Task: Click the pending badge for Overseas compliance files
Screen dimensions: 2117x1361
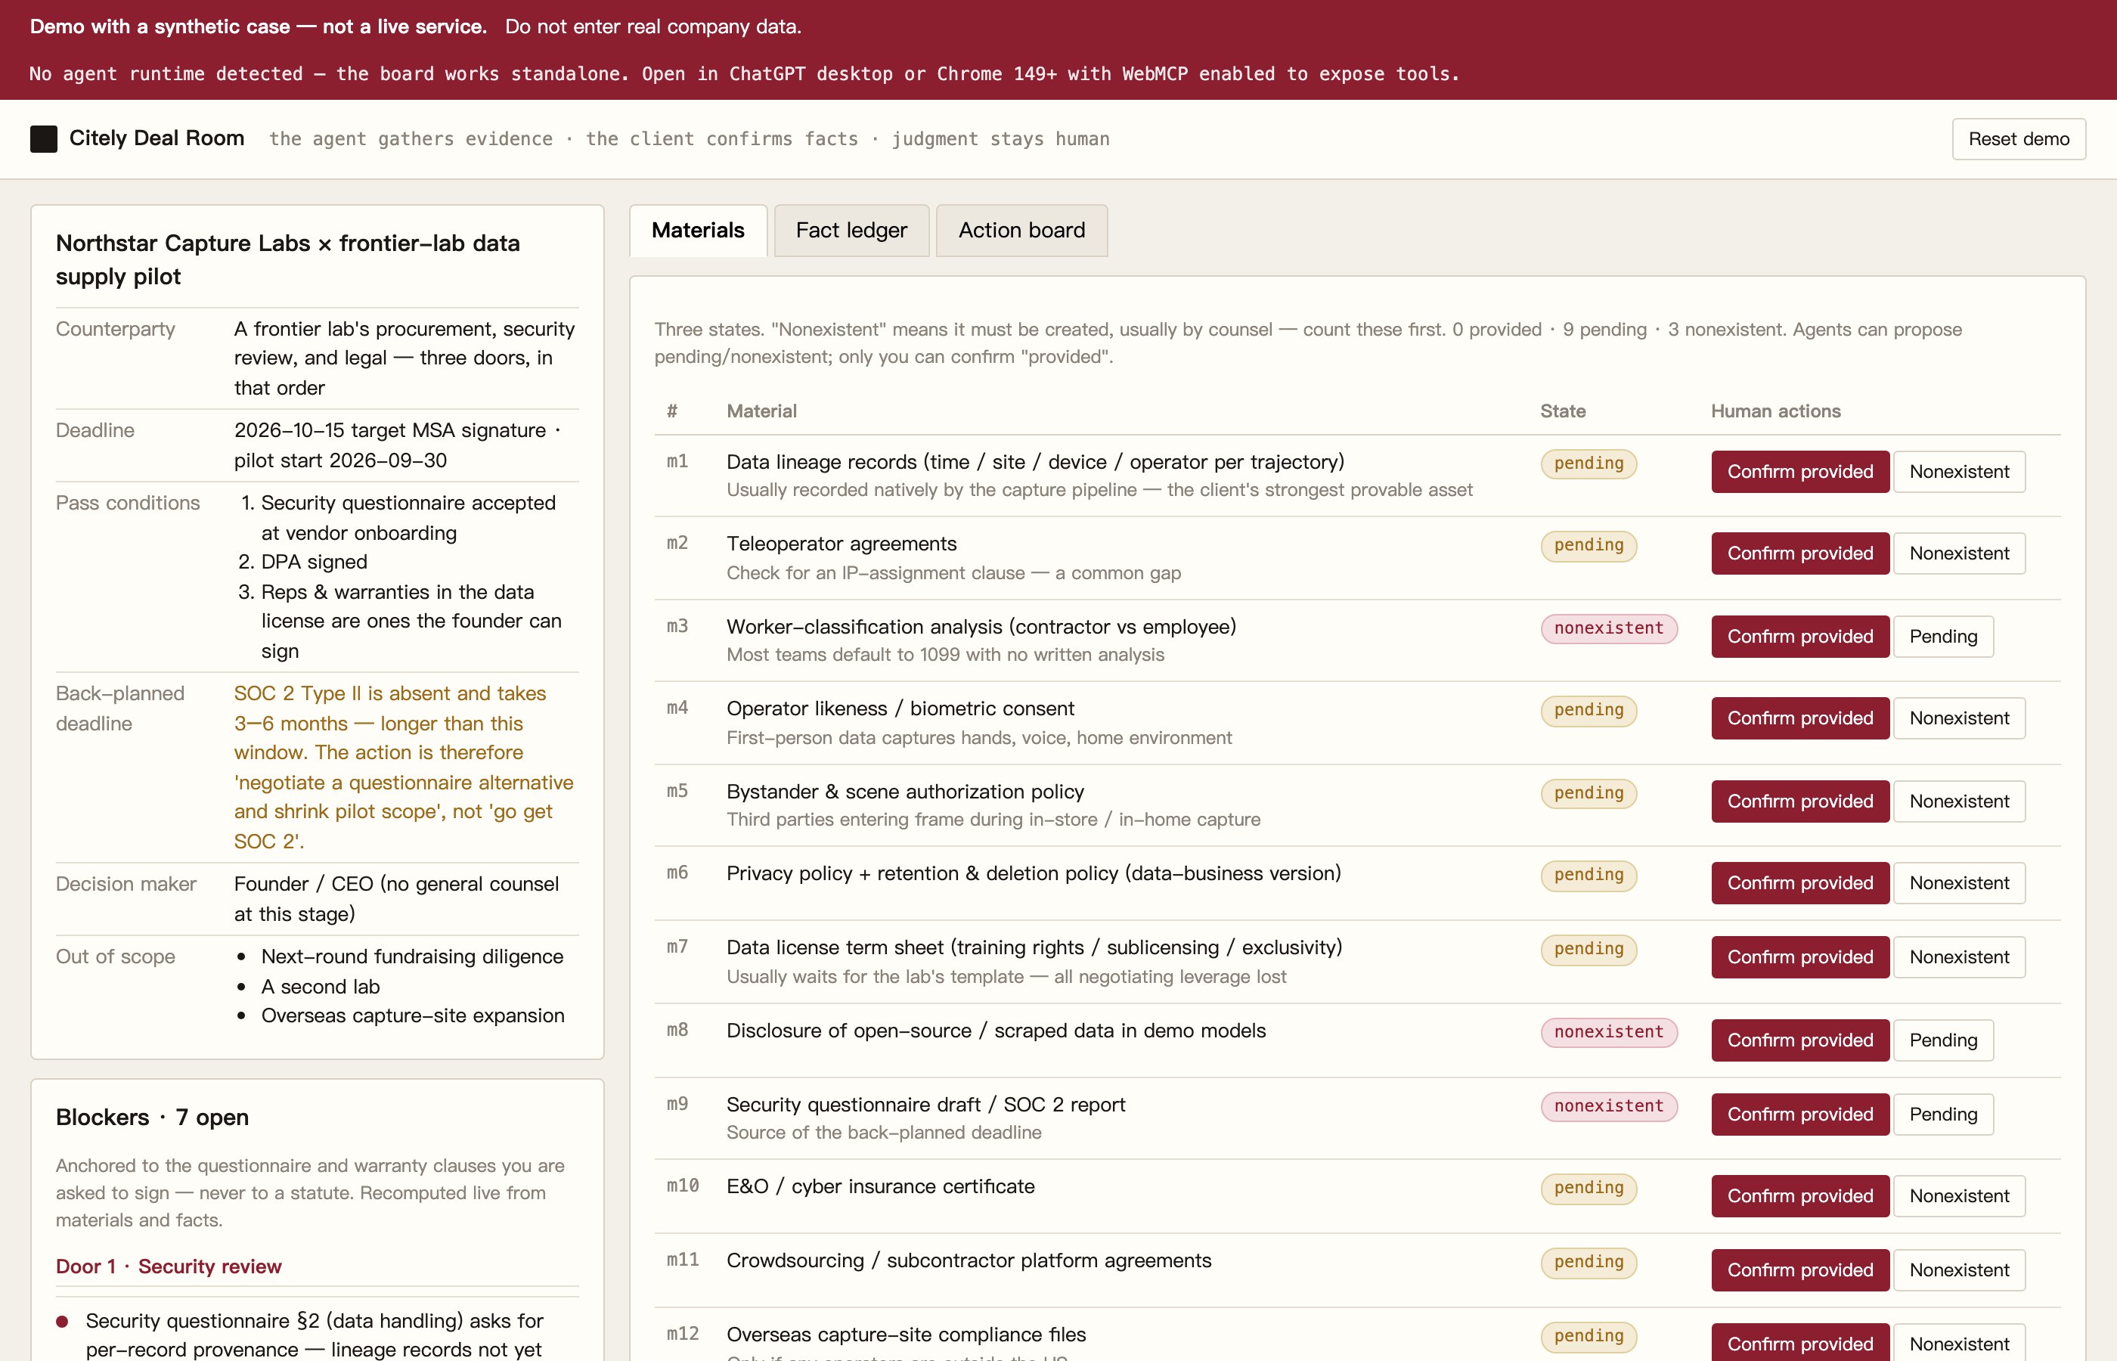Action: click(1589, 1336)
